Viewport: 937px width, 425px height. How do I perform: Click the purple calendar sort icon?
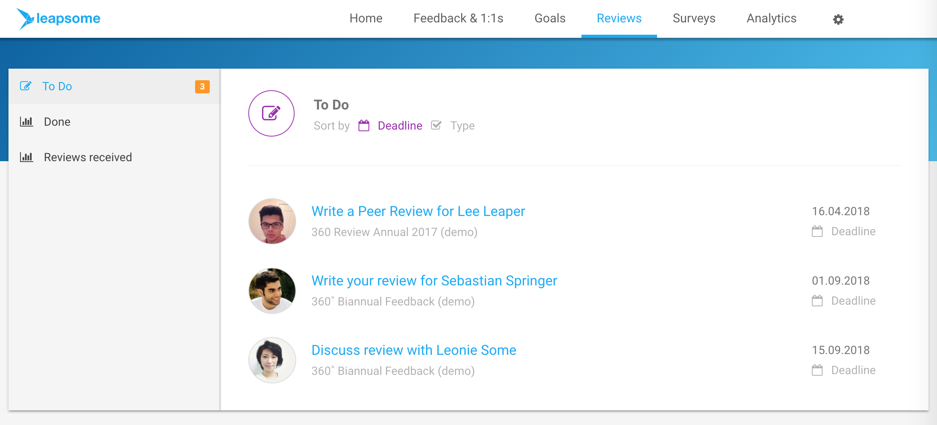(x=364, y=126)
